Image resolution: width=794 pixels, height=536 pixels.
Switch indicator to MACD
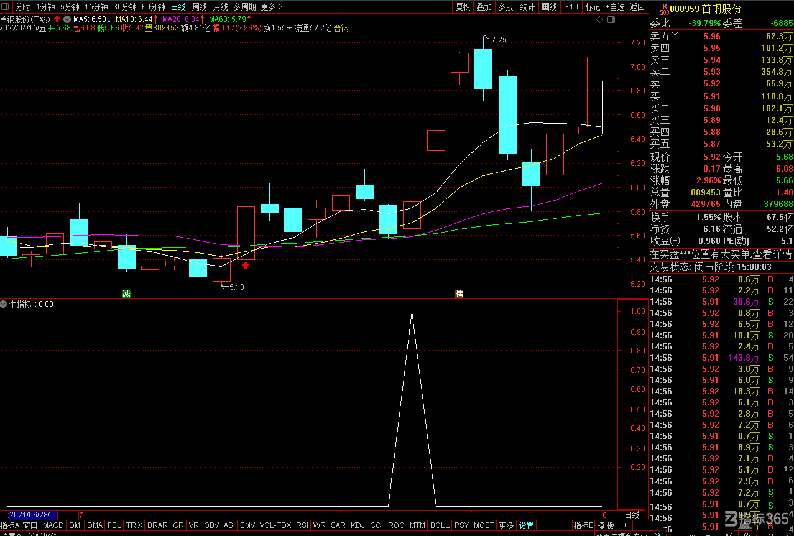(x=53, y=525)
